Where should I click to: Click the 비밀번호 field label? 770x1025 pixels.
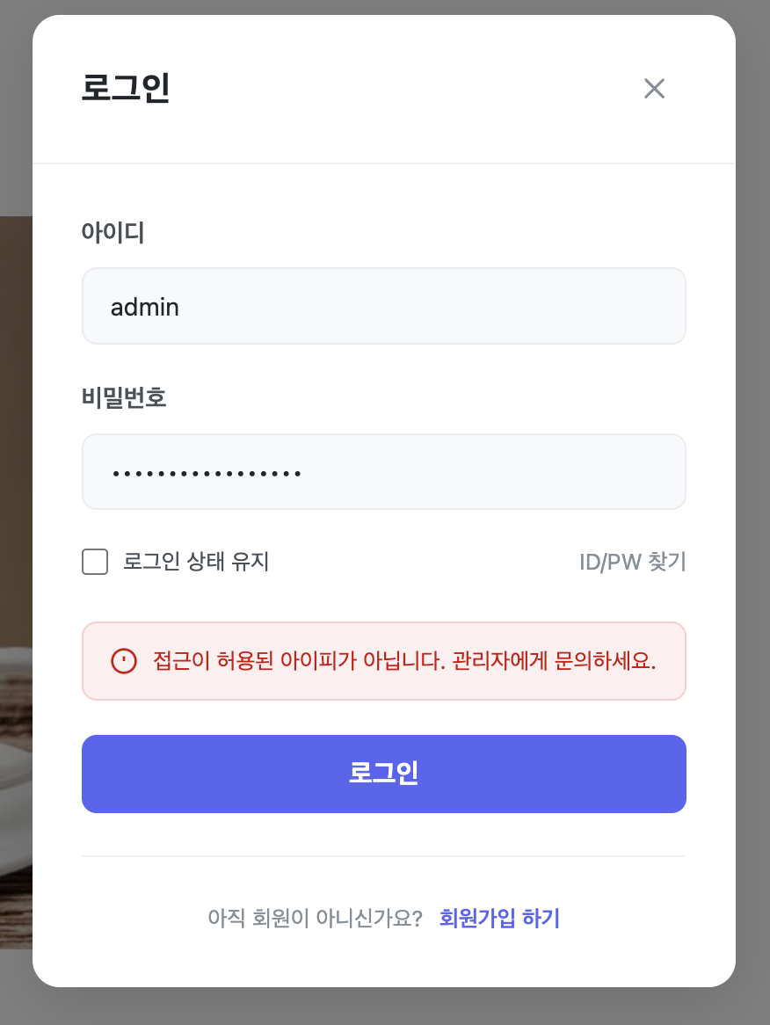tap(124, 398)
